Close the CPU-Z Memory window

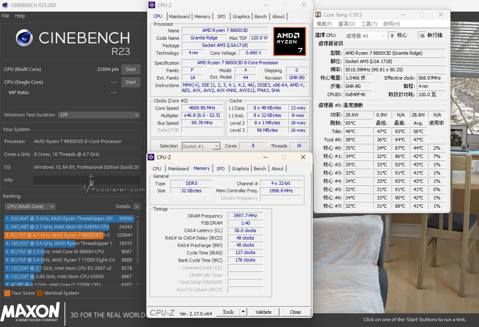[x=303, y=157]
